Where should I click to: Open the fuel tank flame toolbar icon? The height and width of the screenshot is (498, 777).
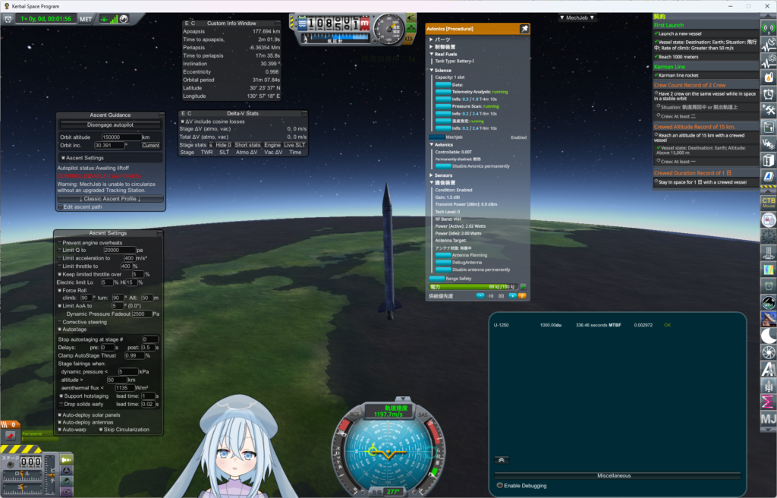768,77
